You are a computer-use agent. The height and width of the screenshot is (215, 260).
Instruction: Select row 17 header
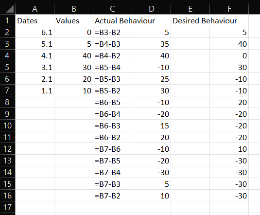[x=7, y=207]
